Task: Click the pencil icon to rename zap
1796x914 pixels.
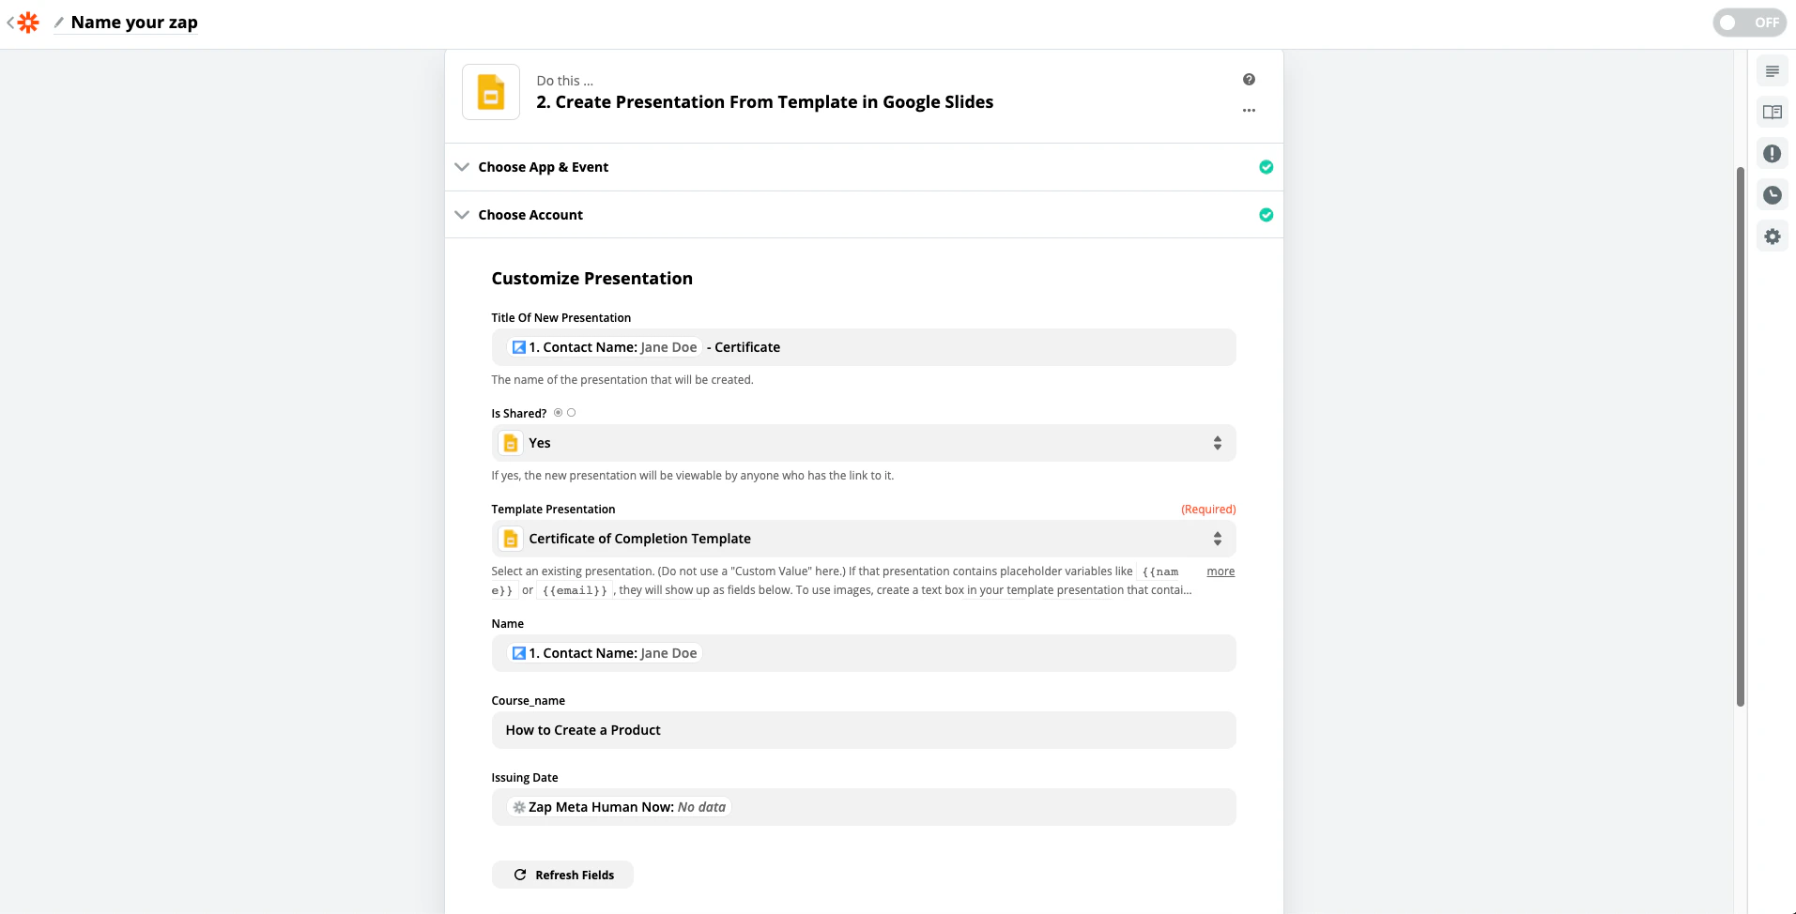Action: click(59, 23)
